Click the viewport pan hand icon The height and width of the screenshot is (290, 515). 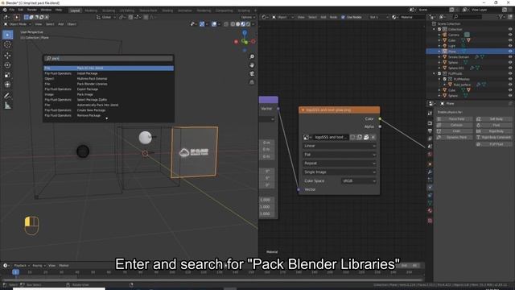[x=252, y=65]
